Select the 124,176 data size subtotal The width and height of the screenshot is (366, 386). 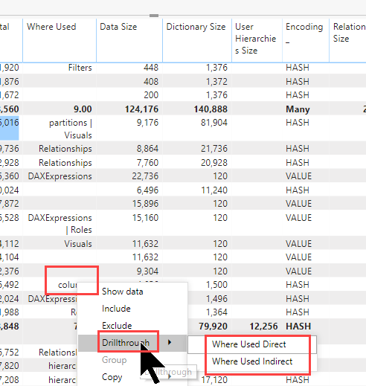[x=141, y=109]
